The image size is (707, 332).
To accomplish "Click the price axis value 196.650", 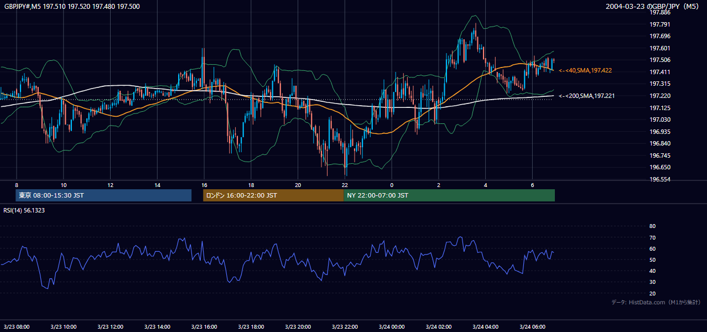I will coord(659,167).
